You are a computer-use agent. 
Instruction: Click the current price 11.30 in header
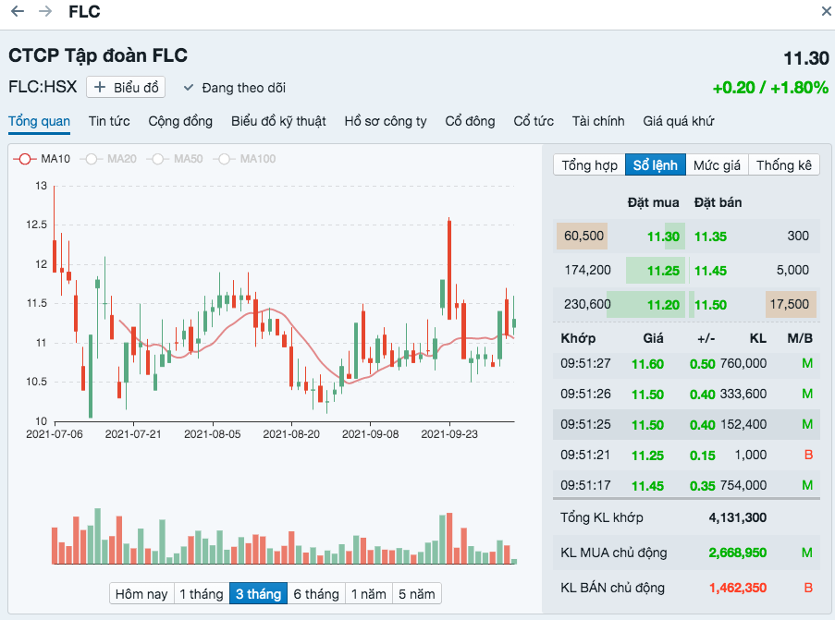pos(806,57)
